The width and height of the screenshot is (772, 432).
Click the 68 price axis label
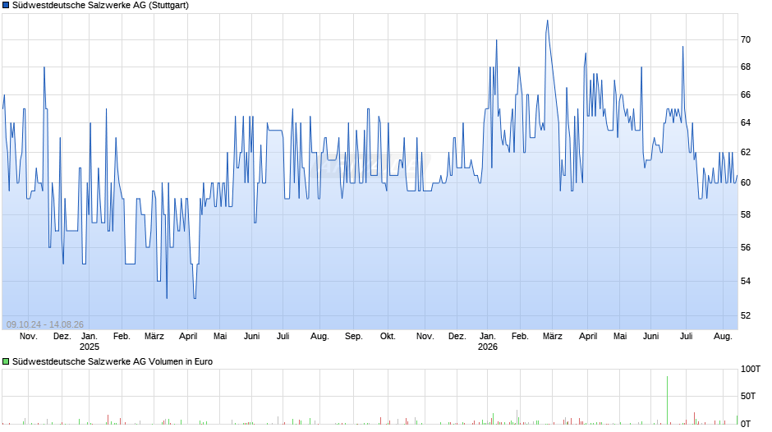tap(746, 67)
